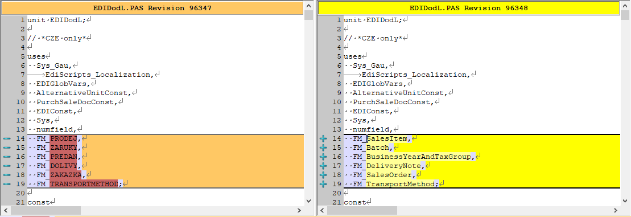Click 'uses' keyword in left pane

[x=36, y=56]
